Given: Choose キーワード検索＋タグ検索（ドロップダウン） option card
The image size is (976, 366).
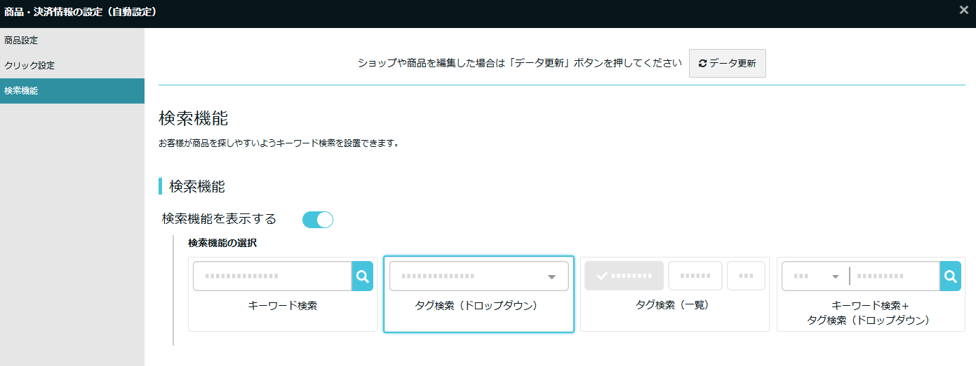Looking at the screenshot, I should pyautogui.click(x=871, y=294).
